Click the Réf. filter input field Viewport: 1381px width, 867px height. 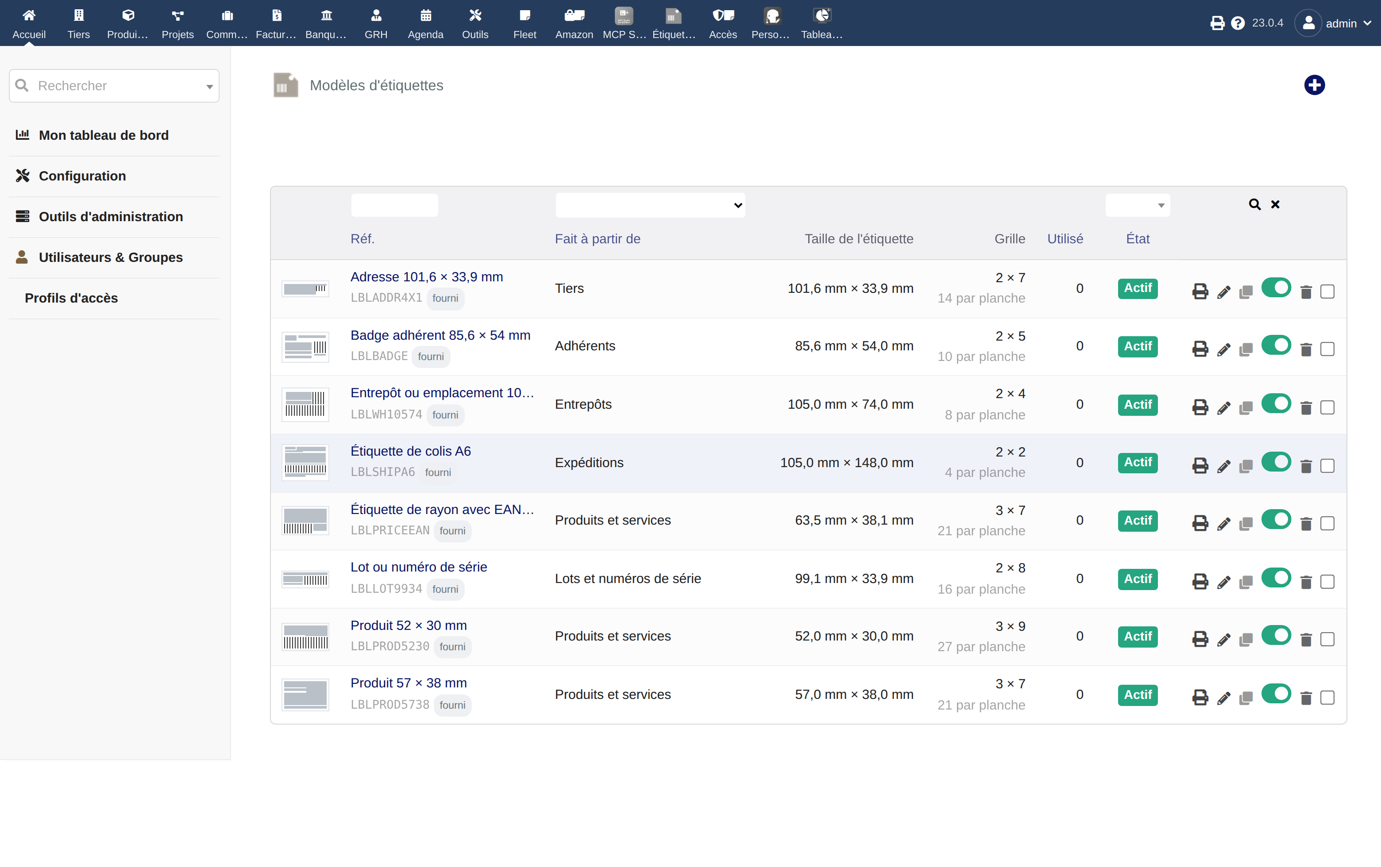tap(394, 205)
